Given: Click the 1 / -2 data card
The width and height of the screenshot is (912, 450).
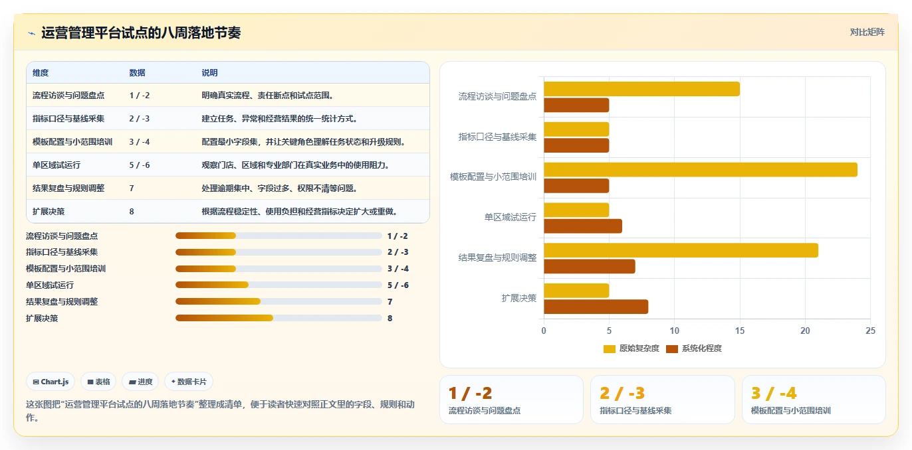Looking at the screenshot, I should coord(511,400).
